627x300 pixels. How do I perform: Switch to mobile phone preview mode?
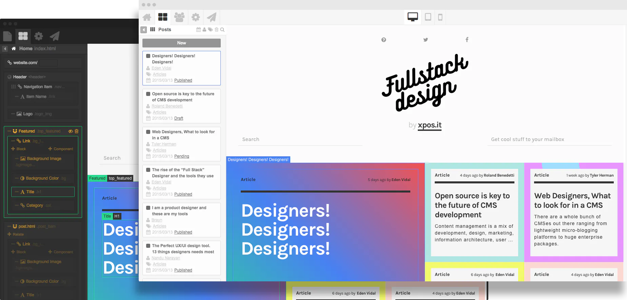coord(440,17)
